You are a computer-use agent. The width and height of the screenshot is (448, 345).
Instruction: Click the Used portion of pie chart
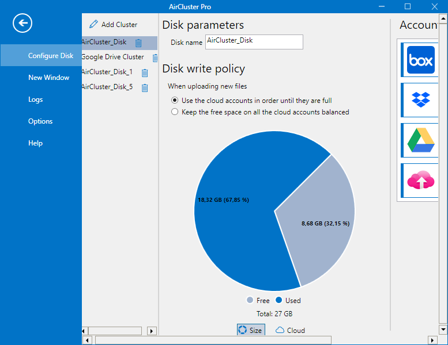pyautogui.click(x=231, y=230)
